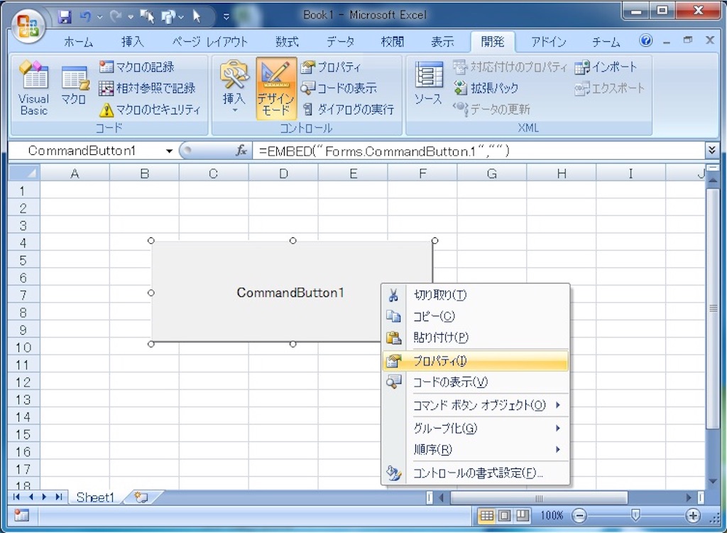Go to the first sheet navigation arrow
727x533 pixels.
[17, 497]
